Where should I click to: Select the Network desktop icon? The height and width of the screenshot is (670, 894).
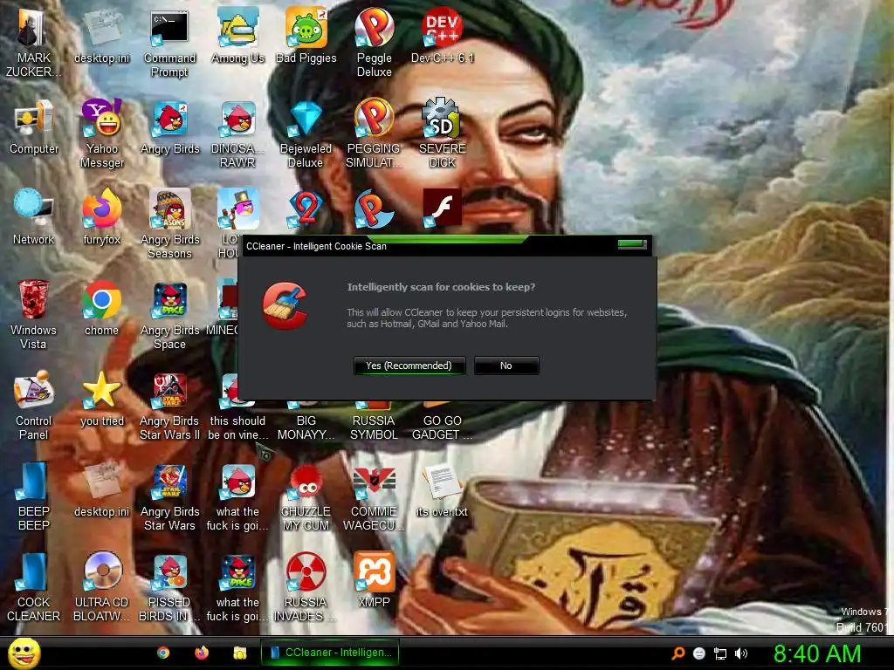[34, 218]
